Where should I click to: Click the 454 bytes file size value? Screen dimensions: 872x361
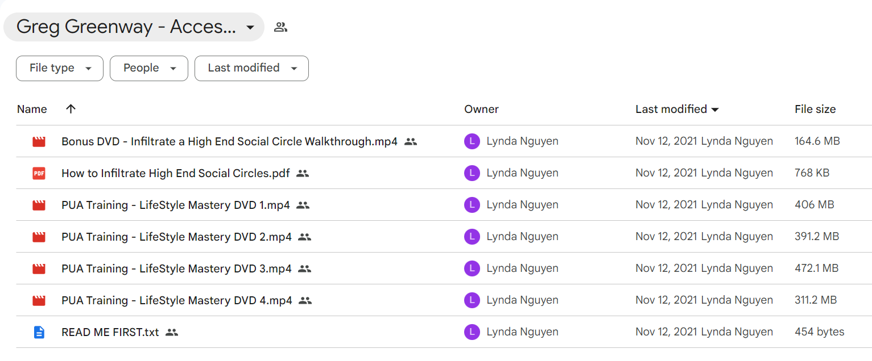tap(820, 333)
